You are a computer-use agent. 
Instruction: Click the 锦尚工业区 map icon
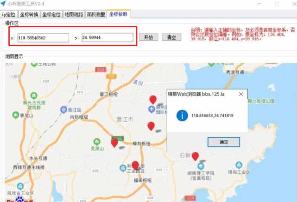coord(239,165)
